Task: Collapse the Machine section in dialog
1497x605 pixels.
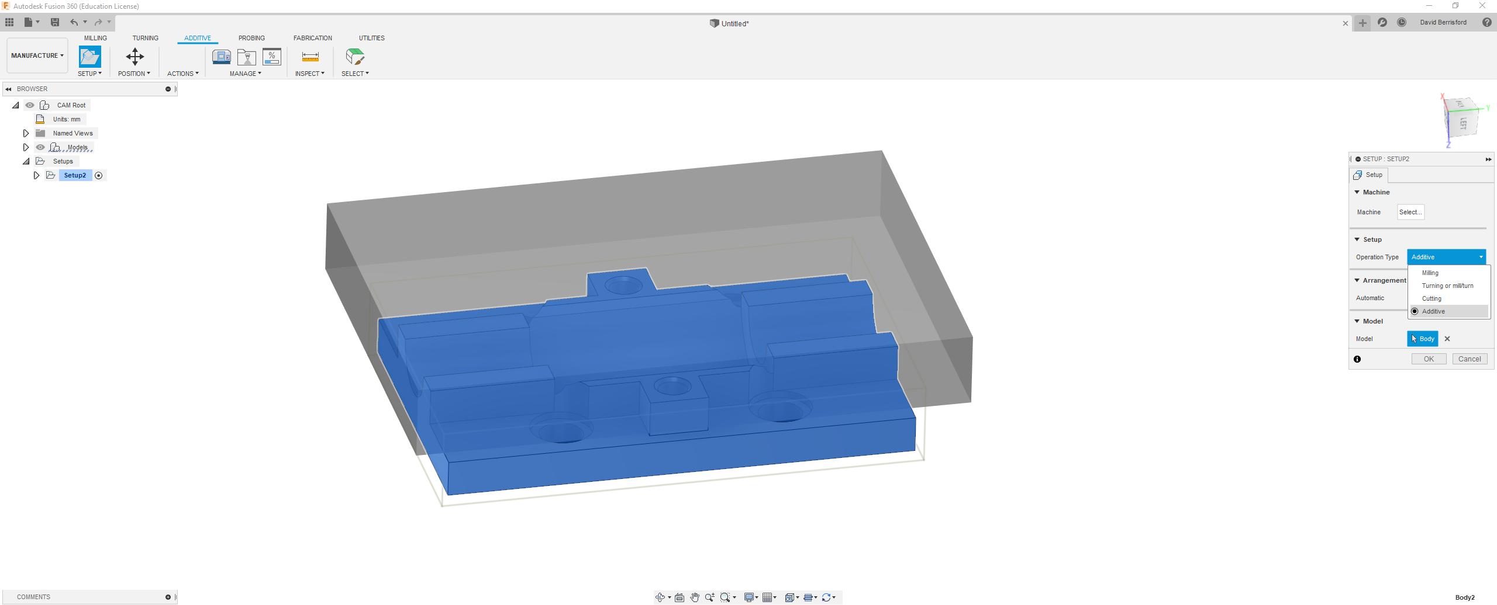Action: [x=1357, y=192]
